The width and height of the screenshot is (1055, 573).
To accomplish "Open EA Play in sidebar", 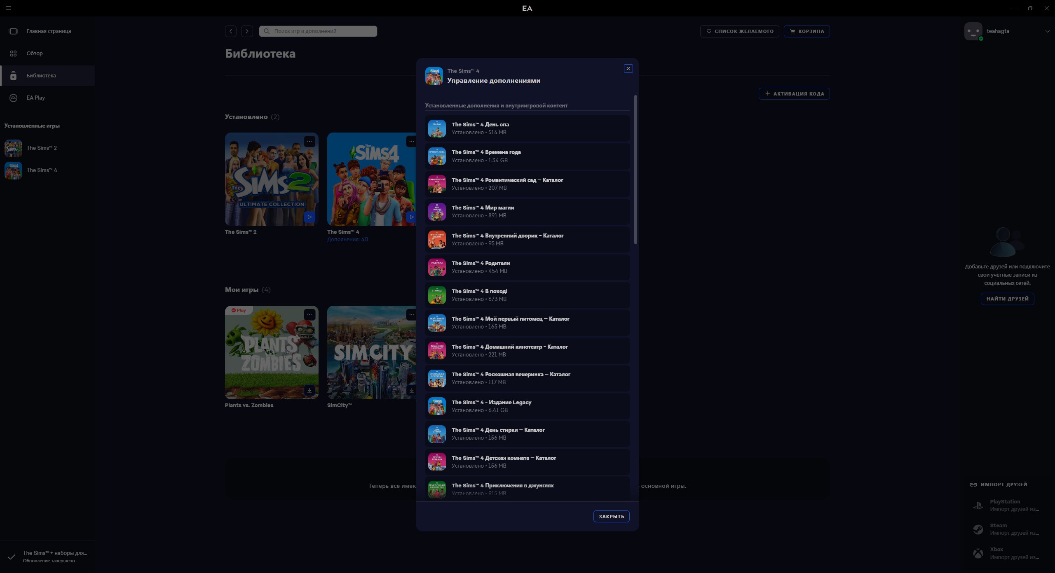I will tap(47, 98).
